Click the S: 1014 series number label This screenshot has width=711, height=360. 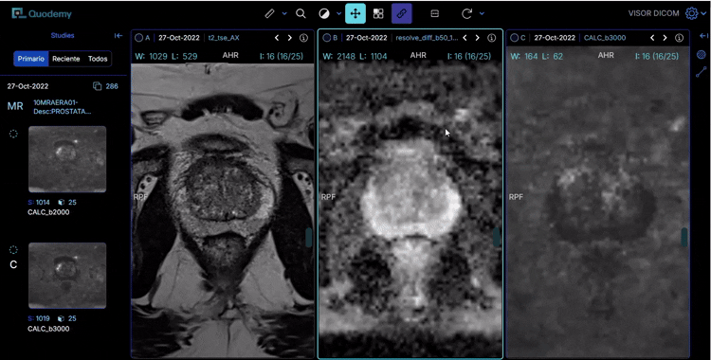tap(39, 203)
